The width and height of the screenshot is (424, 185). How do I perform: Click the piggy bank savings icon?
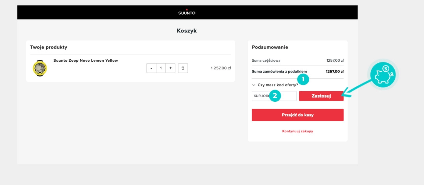point(382,73)
